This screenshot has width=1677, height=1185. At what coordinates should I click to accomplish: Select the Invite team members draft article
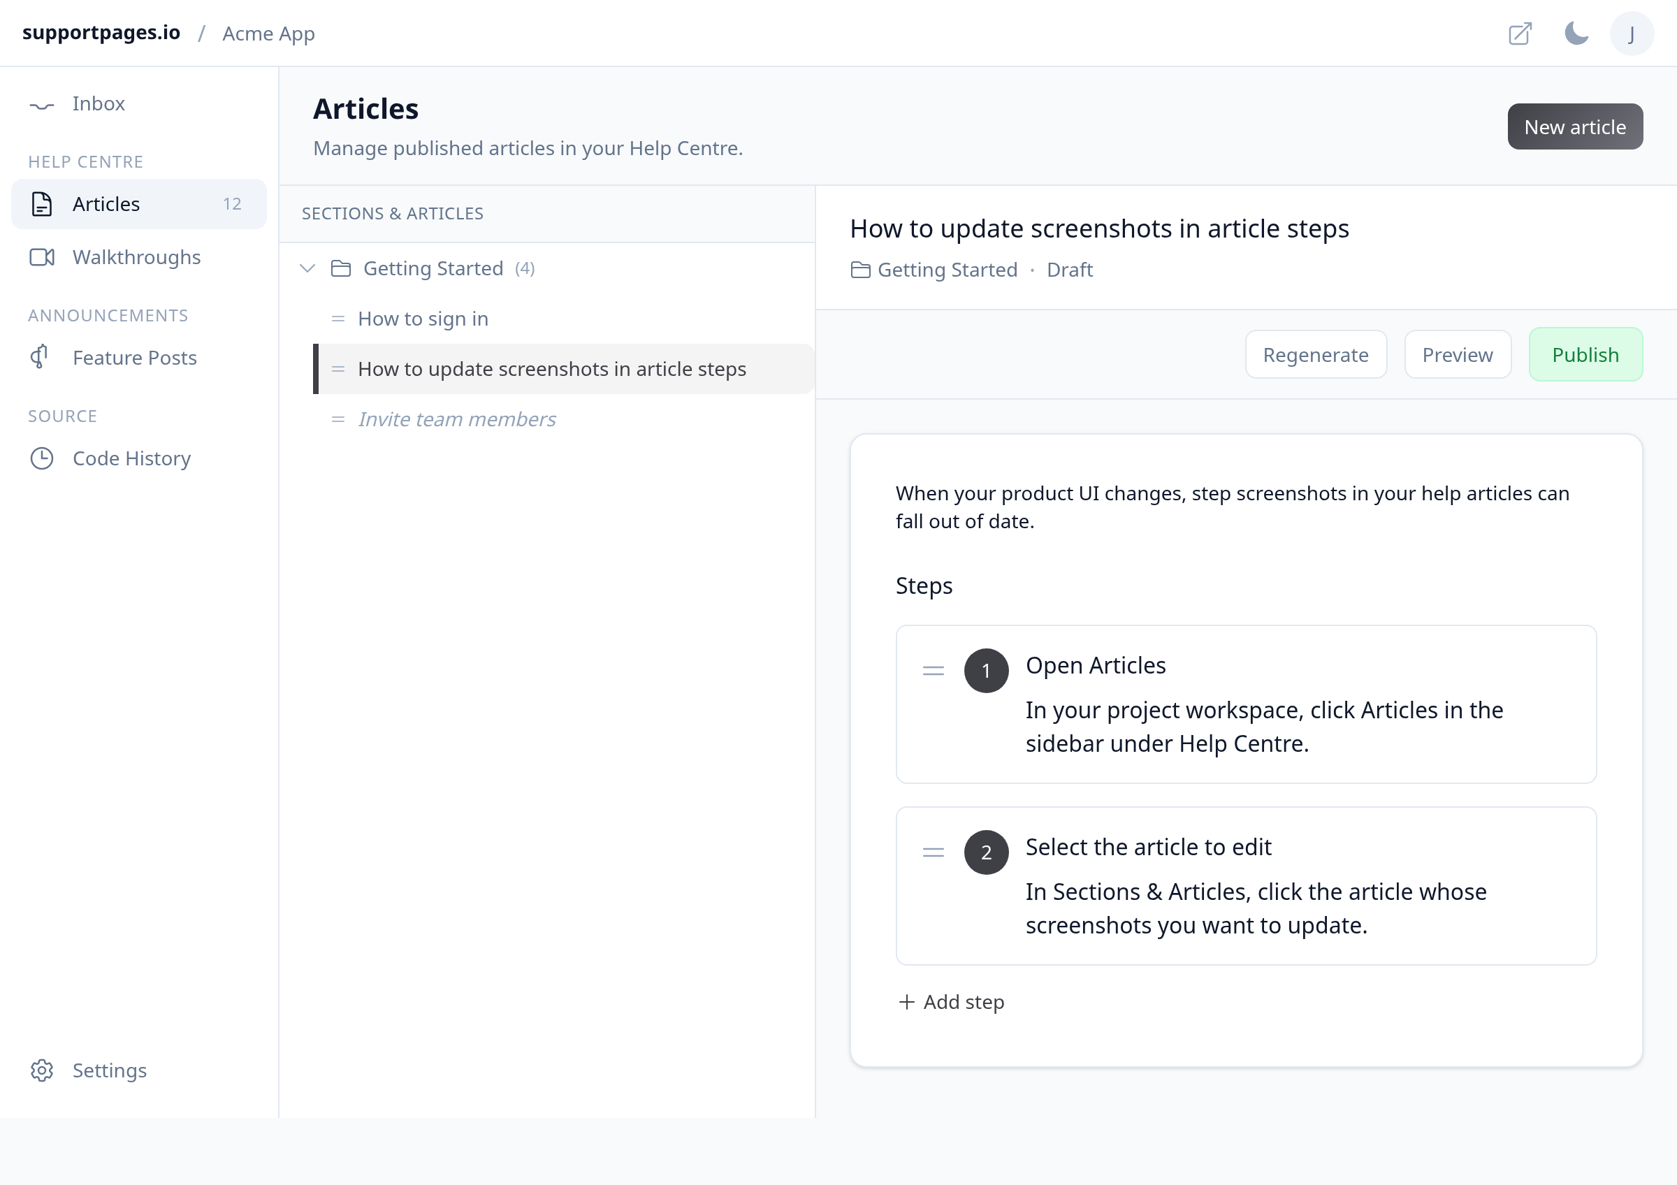[x=563, y=419]
